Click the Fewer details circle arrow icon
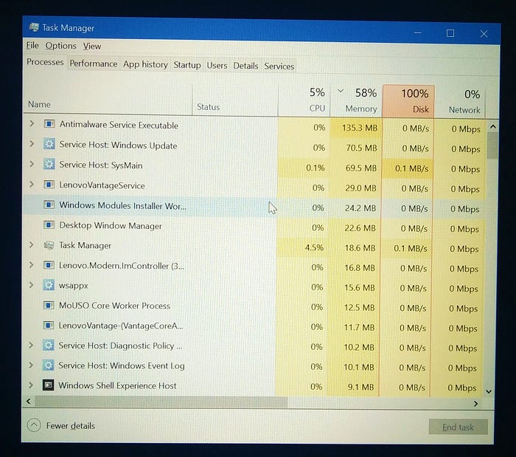This screenshot has height=457, width=516. pyautogui.click(x=34, y=425)
